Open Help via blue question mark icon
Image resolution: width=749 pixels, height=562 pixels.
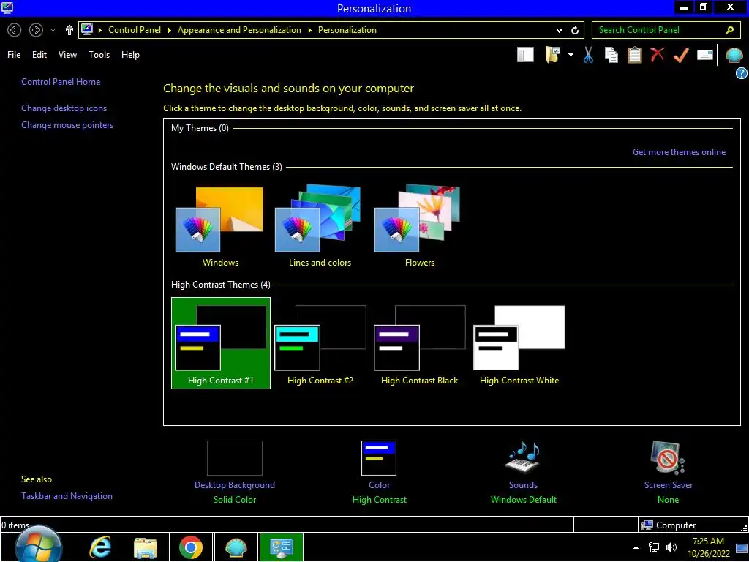click(741, 73)
